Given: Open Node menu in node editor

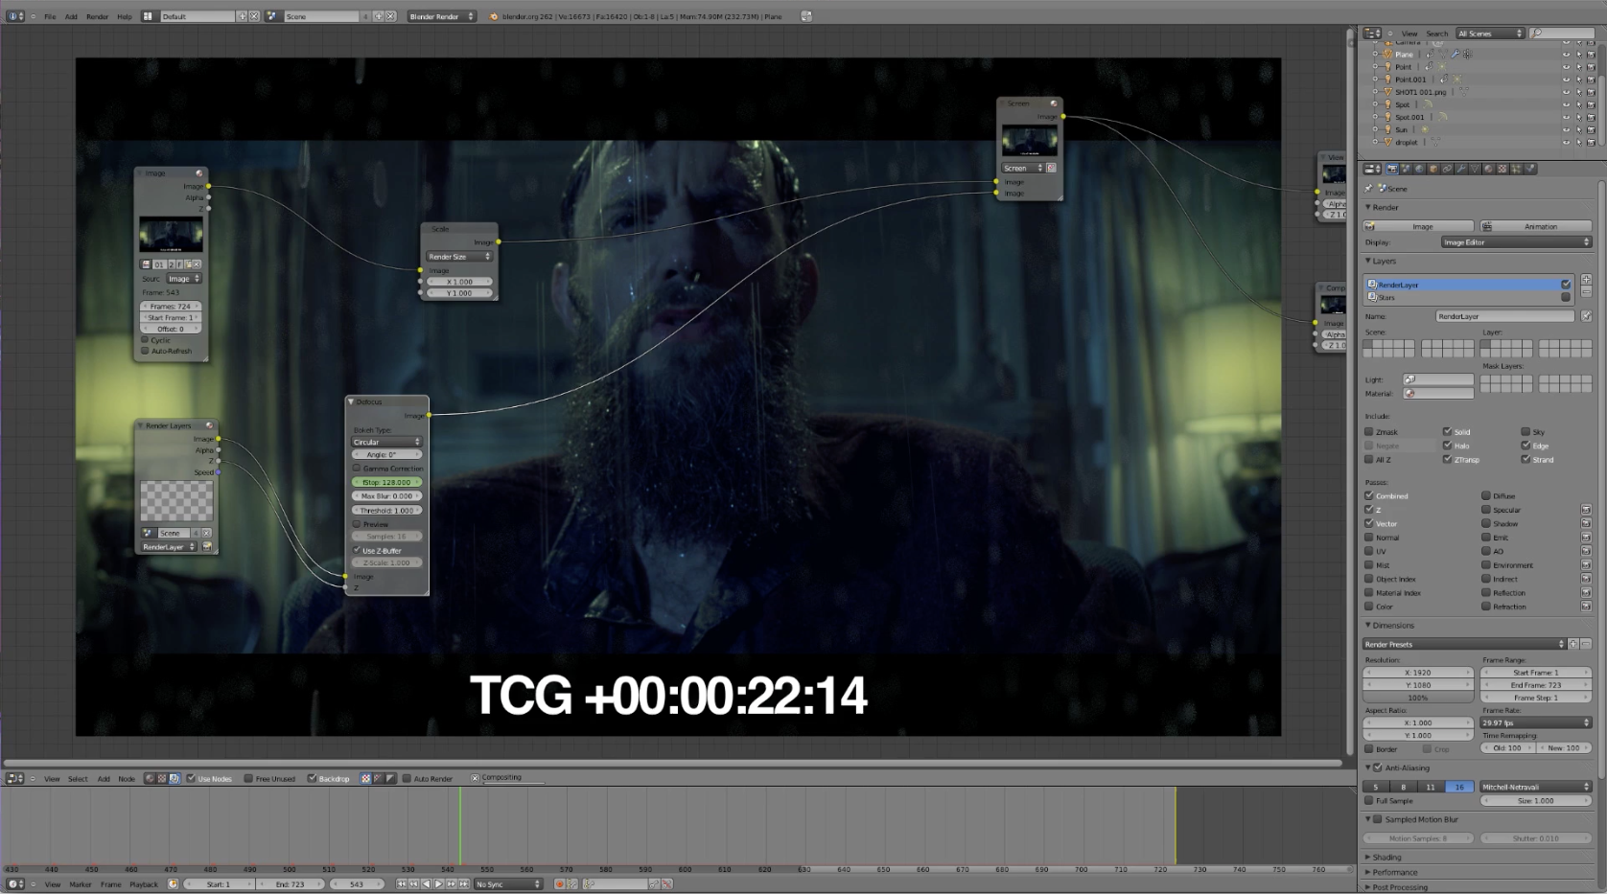Looking at the screenshot, I should coord(127,778).
